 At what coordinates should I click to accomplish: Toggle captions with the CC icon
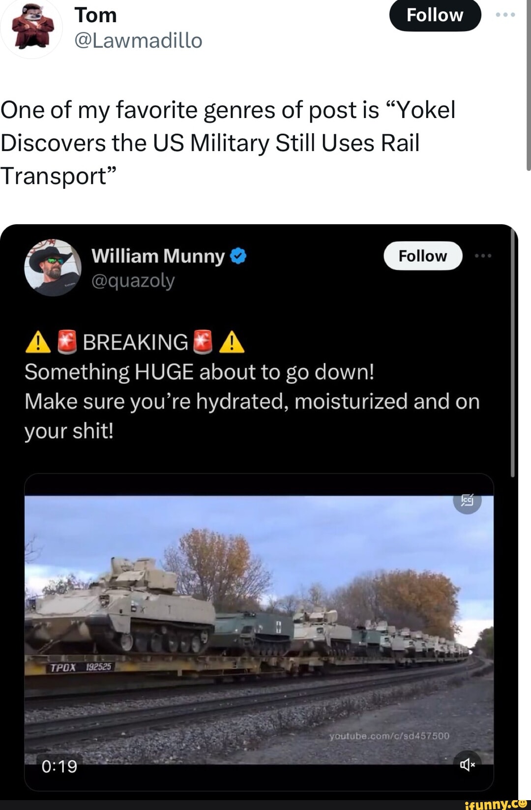click(x=467, y=500)
